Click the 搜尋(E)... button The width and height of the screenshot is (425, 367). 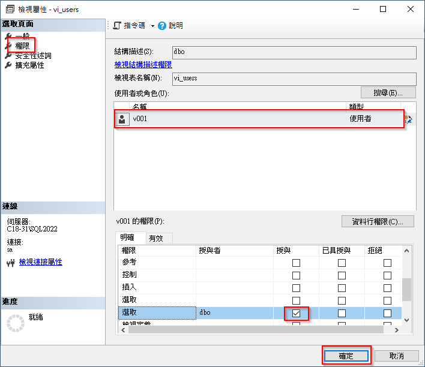point(388,93)
